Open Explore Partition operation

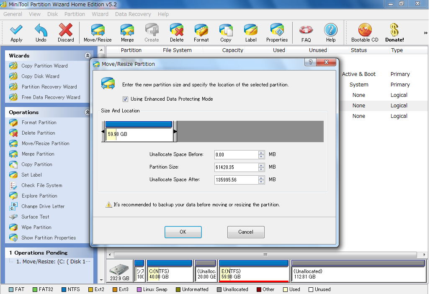pos(39,195)
